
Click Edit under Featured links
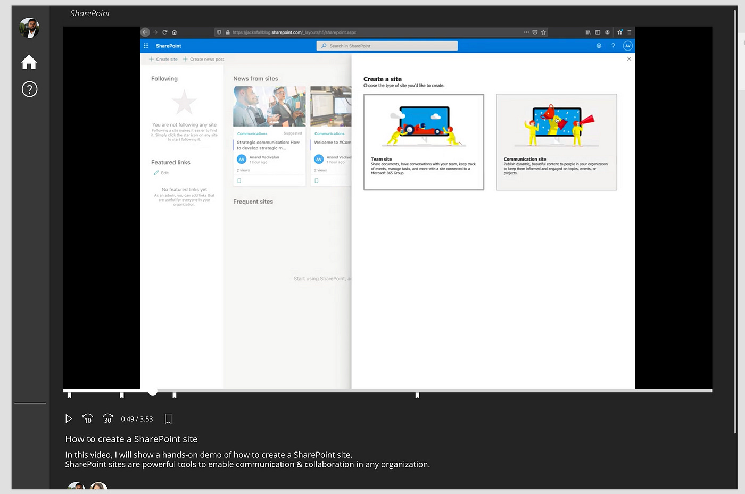[161, 173]
